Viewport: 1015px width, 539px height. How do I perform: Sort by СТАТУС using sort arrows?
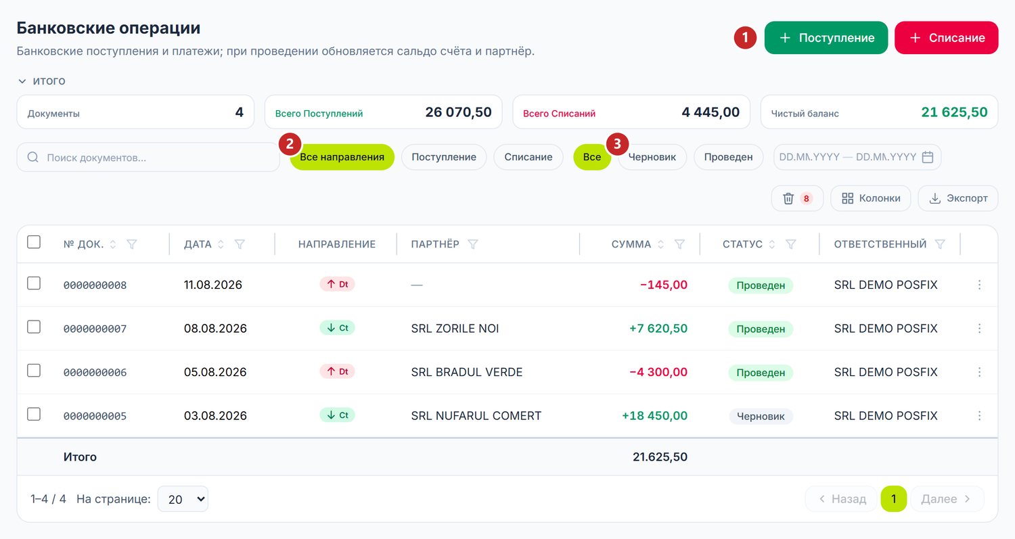772,244
